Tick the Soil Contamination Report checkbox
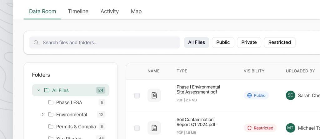The height and width of the screenshot is (139, 320). click(x=137, y=128)
